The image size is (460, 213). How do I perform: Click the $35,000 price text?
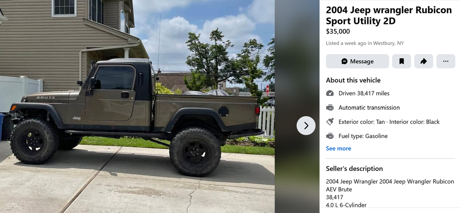(338, 31)
